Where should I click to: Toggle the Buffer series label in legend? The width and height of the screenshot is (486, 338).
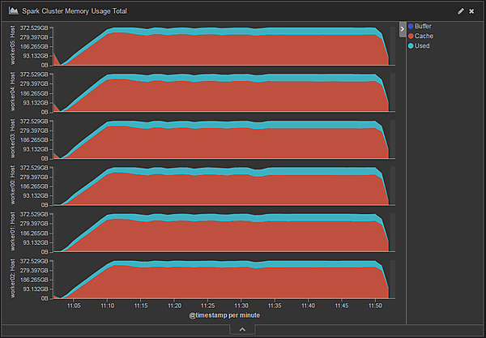point(423,27)
